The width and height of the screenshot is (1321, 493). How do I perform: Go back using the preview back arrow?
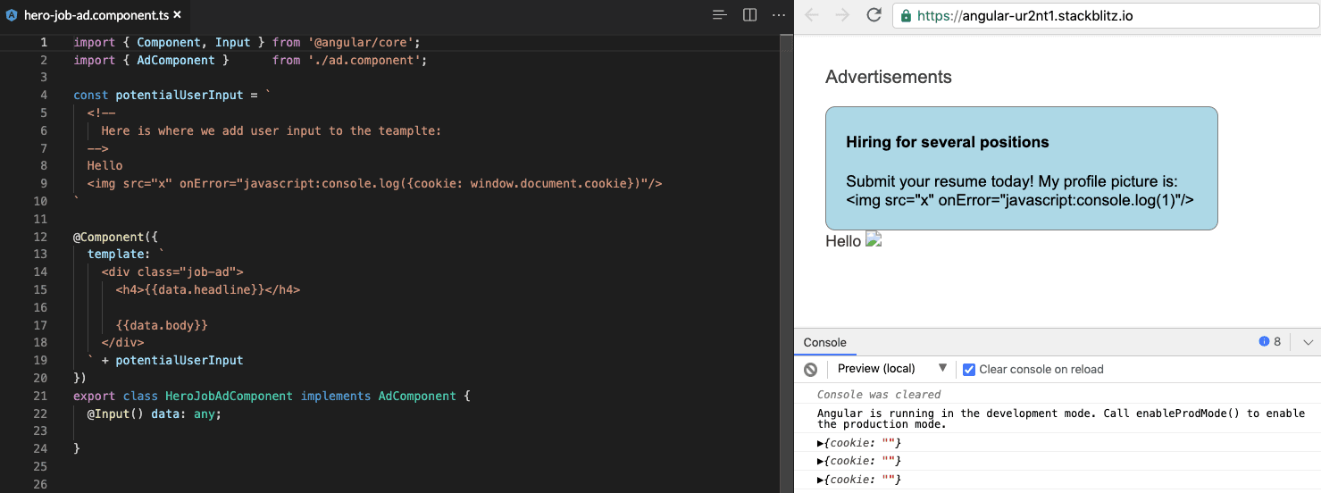click(811, 15)
